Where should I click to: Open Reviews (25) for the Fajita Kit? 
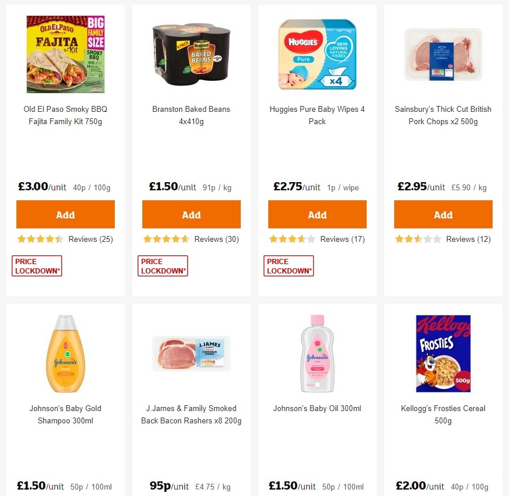[x=91, y=239]
